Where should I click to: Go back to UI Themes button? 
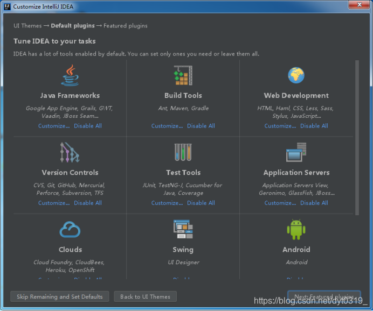point(145,297)
